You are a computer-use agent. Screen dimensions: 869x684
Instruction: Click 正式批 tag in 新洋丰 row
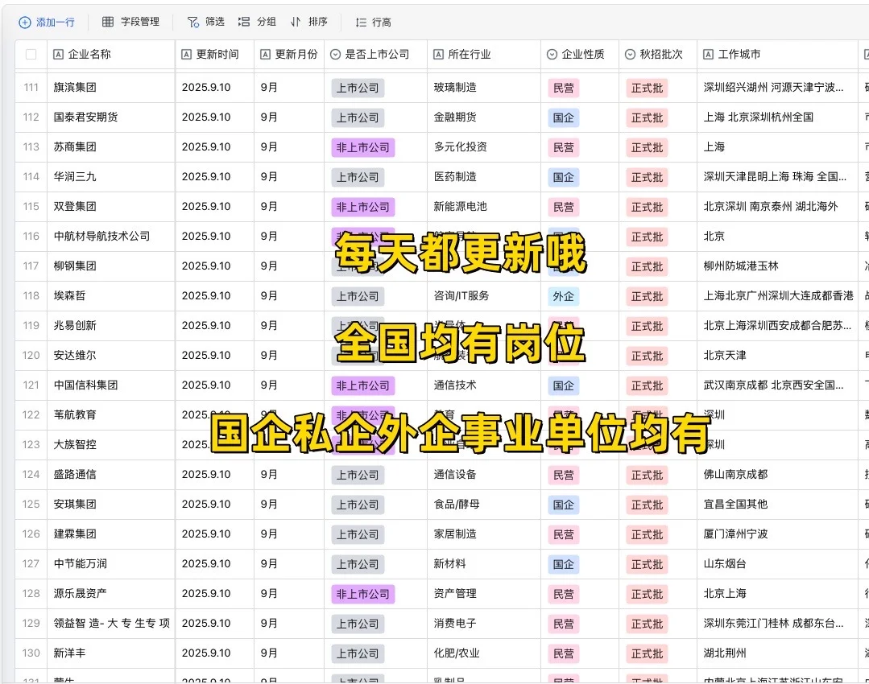click(647, 654)
